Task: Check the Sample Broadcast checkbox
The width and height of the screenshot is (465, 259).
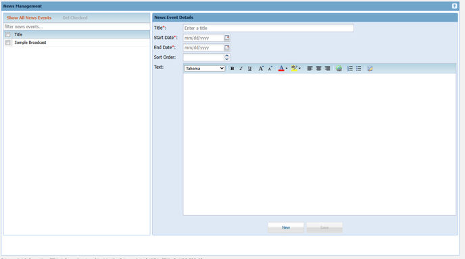Action: (8, 42)
